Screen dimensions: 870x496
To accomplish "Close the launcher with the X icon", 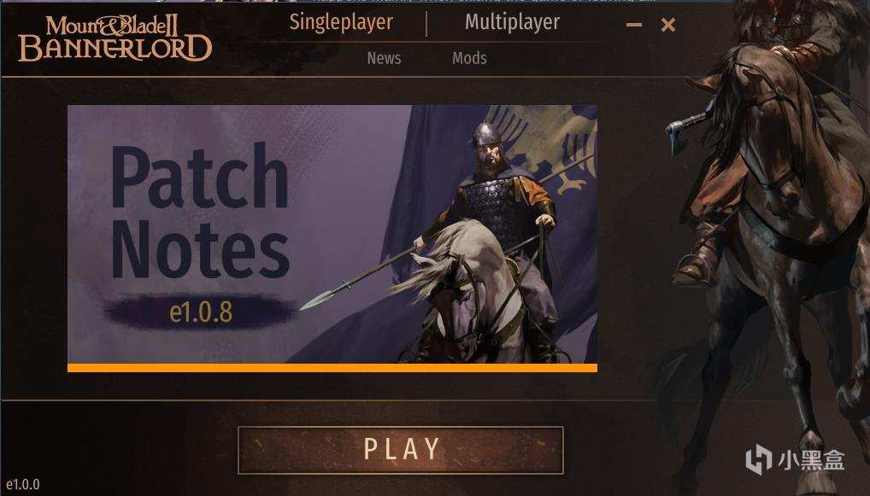I will tap(668, 25).
